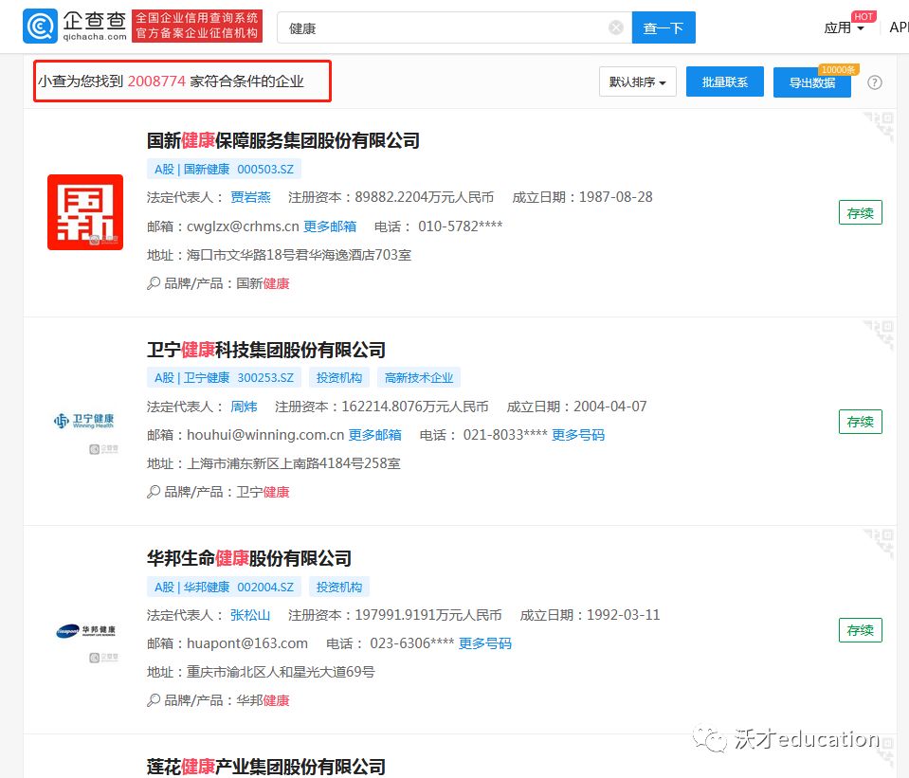
Task: Click the magnifier icon beside 卫宁健康 品牌/产品
Action: (x=152, y=491)
